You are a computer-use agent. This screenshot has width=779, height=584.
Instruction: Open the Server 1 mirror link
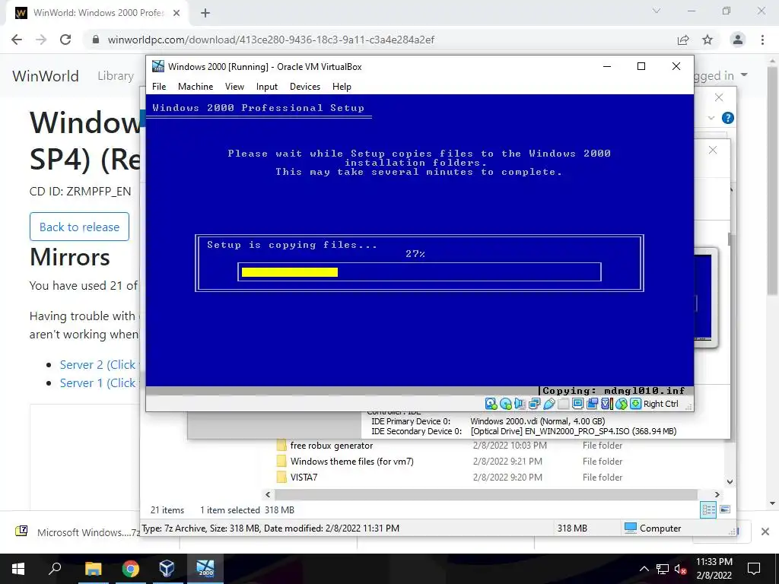[x=100, y=383]
